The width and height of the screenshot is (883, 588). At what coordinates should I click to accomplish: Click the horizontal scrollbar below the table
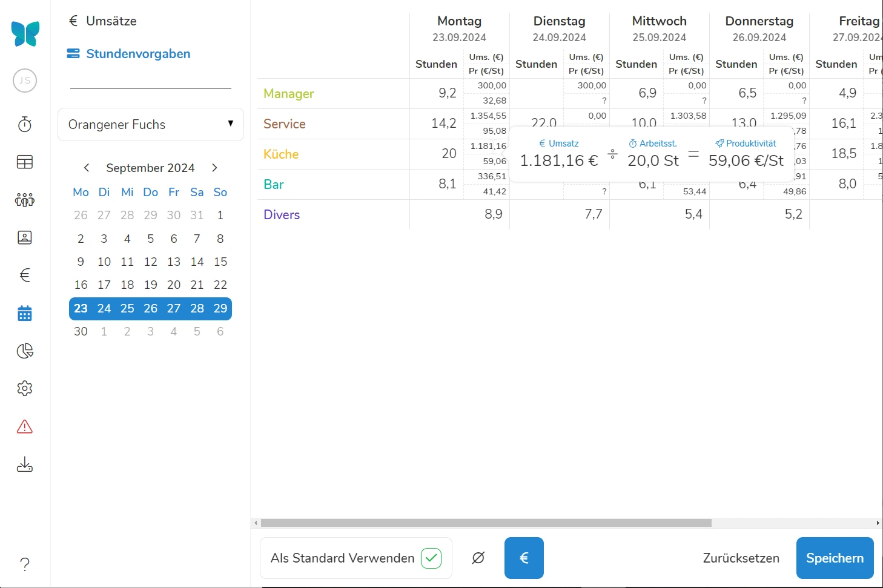click(x=486, y=523)
